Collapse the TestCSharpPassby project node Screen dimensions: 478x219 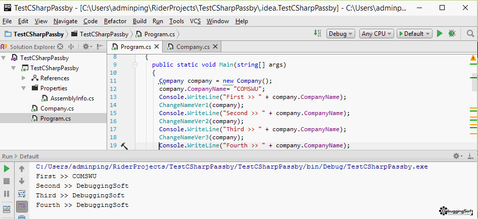coord(14,68)
